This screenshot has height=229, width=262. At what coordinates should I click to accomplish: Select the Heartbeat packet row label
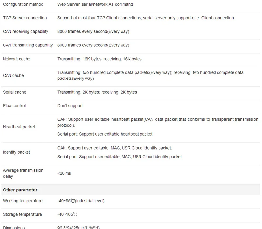tap(19, 127)
